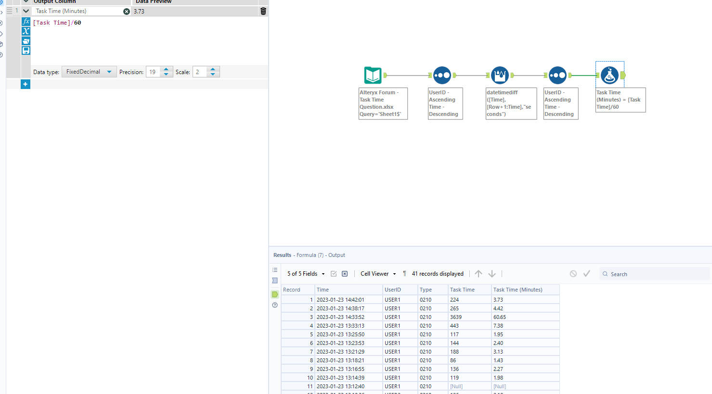Open the functions list via the fx icon

[26, 21]
